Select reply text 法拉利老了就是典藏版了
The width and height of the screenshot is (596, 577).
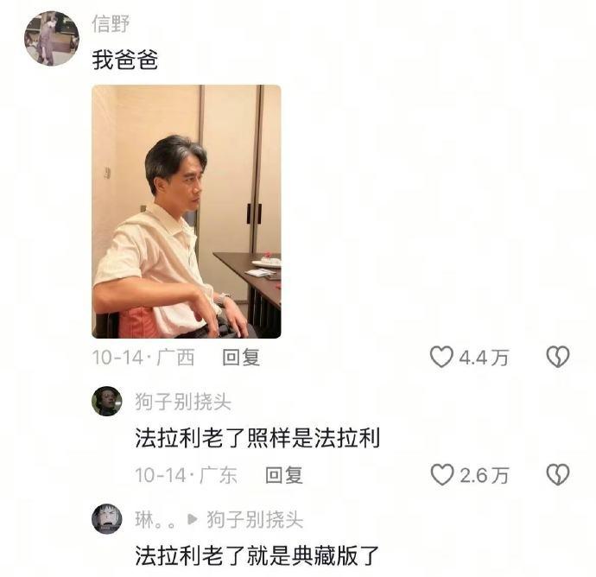[257, 555]
